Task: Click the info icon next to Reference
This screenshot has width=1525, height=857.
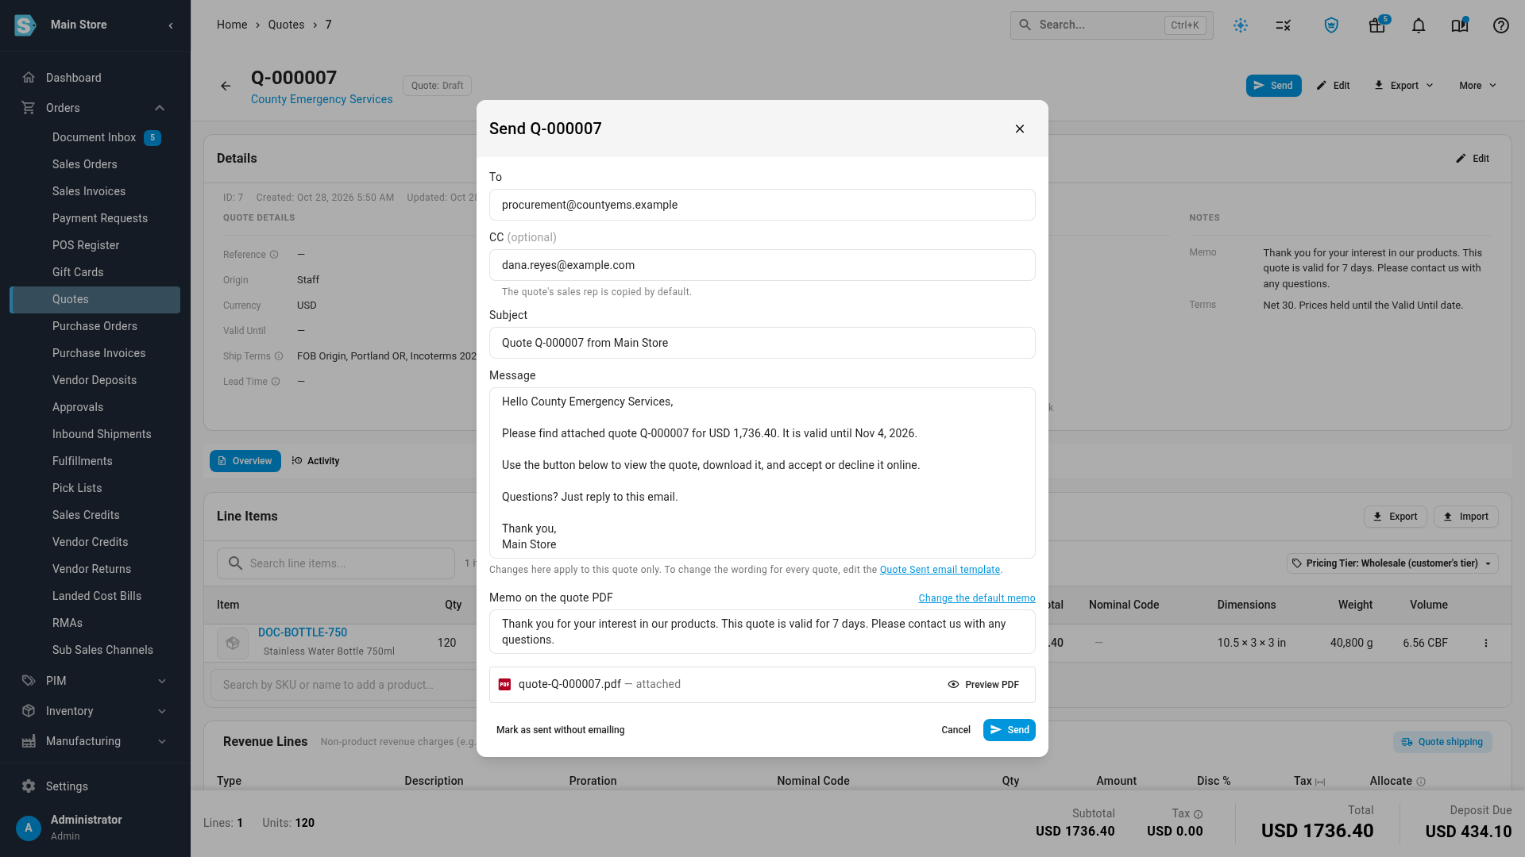Action: click(274, 255)
